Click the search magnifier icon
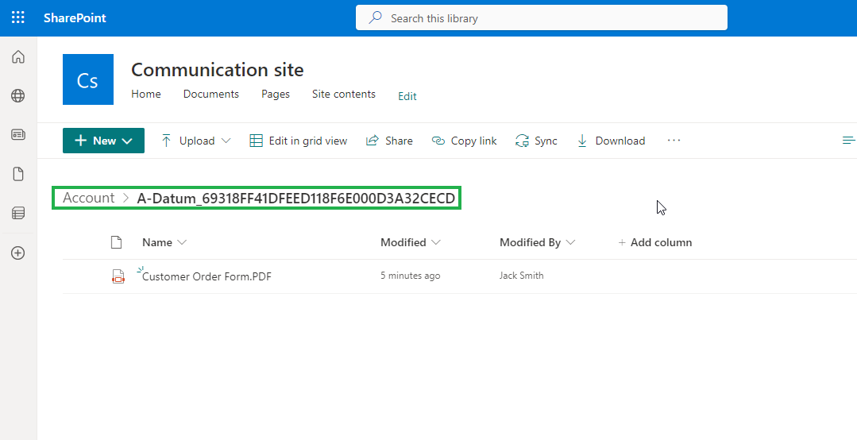Image resolution: width=857 pixels, height=440 pixels. coord(375,18)
